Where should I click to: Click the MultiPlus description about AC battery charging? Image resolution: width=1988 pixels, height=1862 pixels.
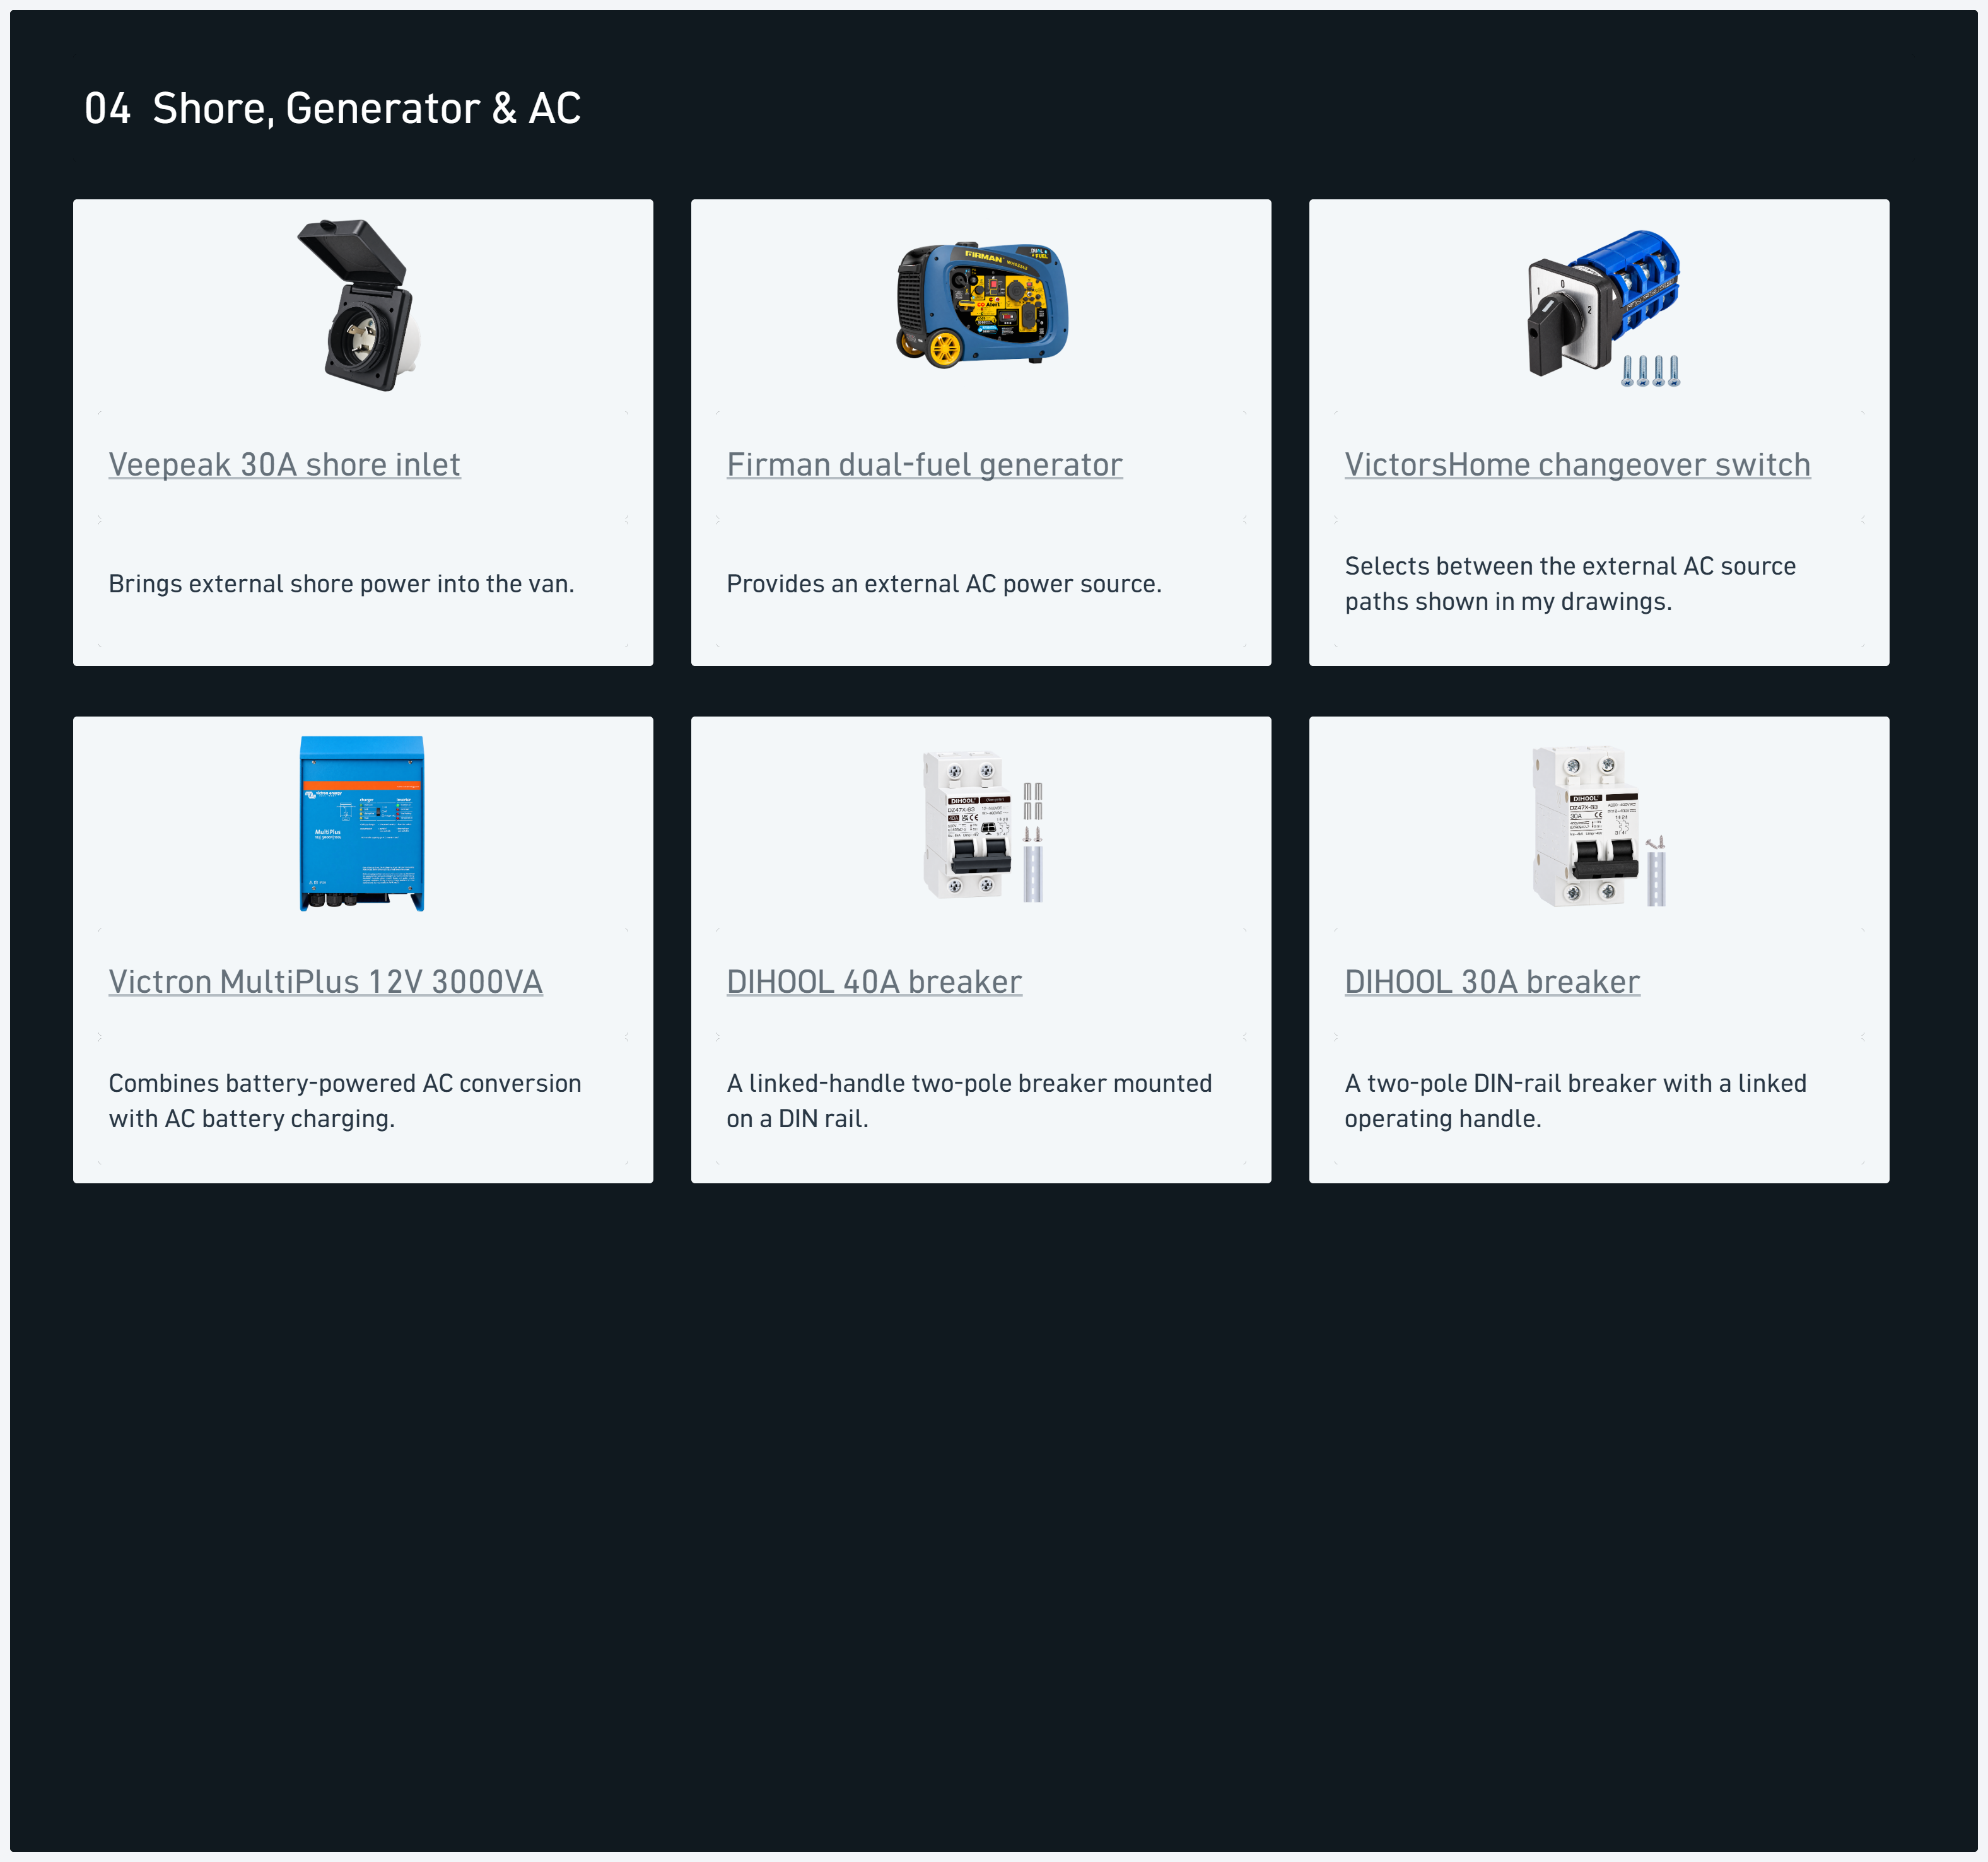(345, 1101)
